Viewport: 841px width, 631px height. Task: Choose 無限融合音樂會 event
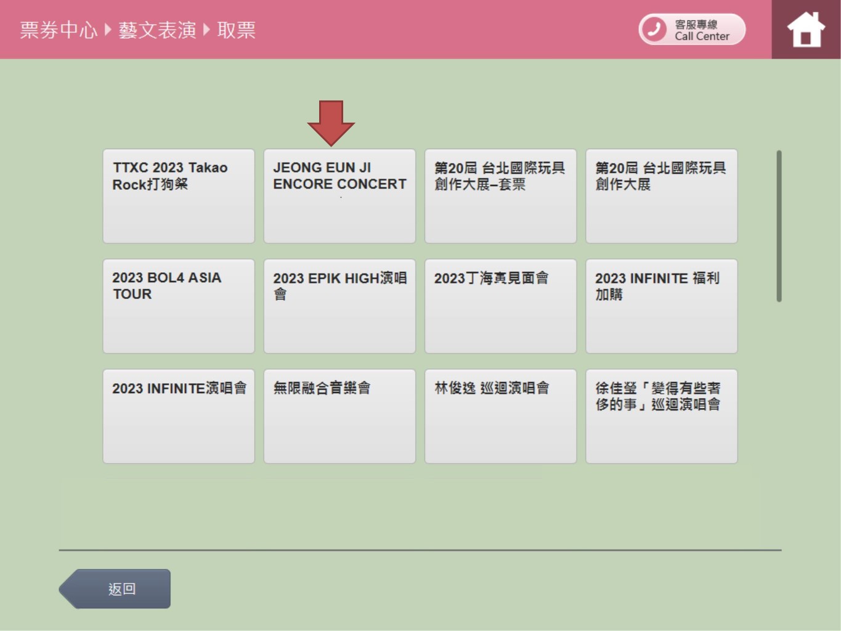(x=339, y=417)
